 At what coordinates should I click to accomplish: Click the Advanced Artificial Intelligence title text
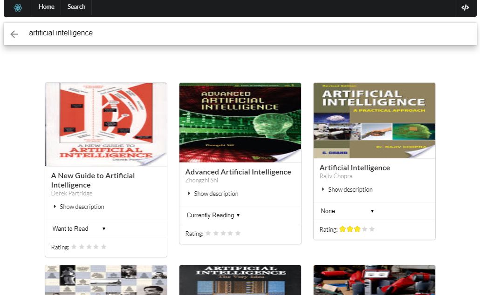(x=238, y=172)
